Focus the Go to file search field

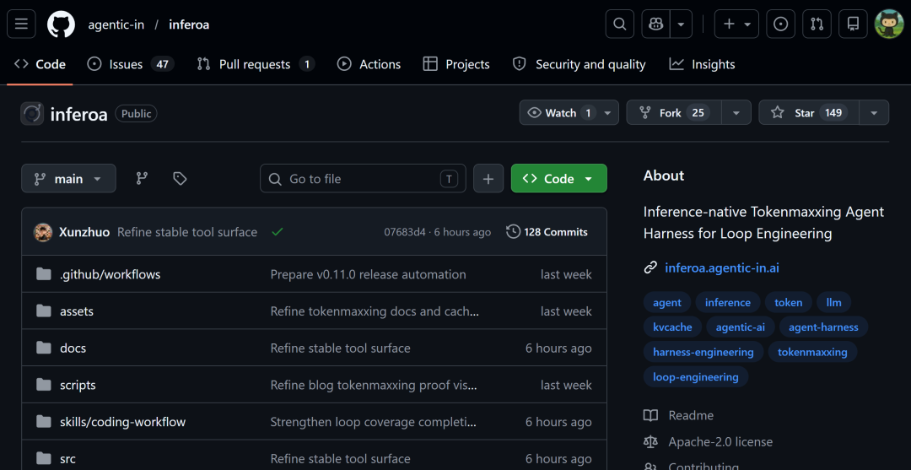click(363, 178)
